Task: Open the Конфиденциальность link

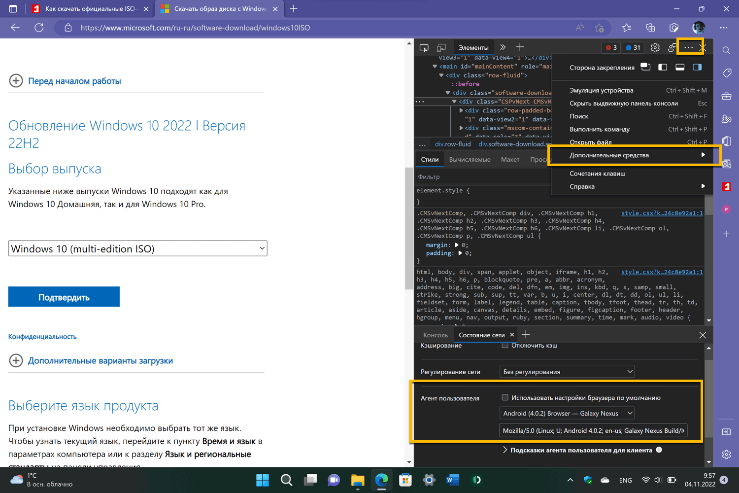Action: 42,336
